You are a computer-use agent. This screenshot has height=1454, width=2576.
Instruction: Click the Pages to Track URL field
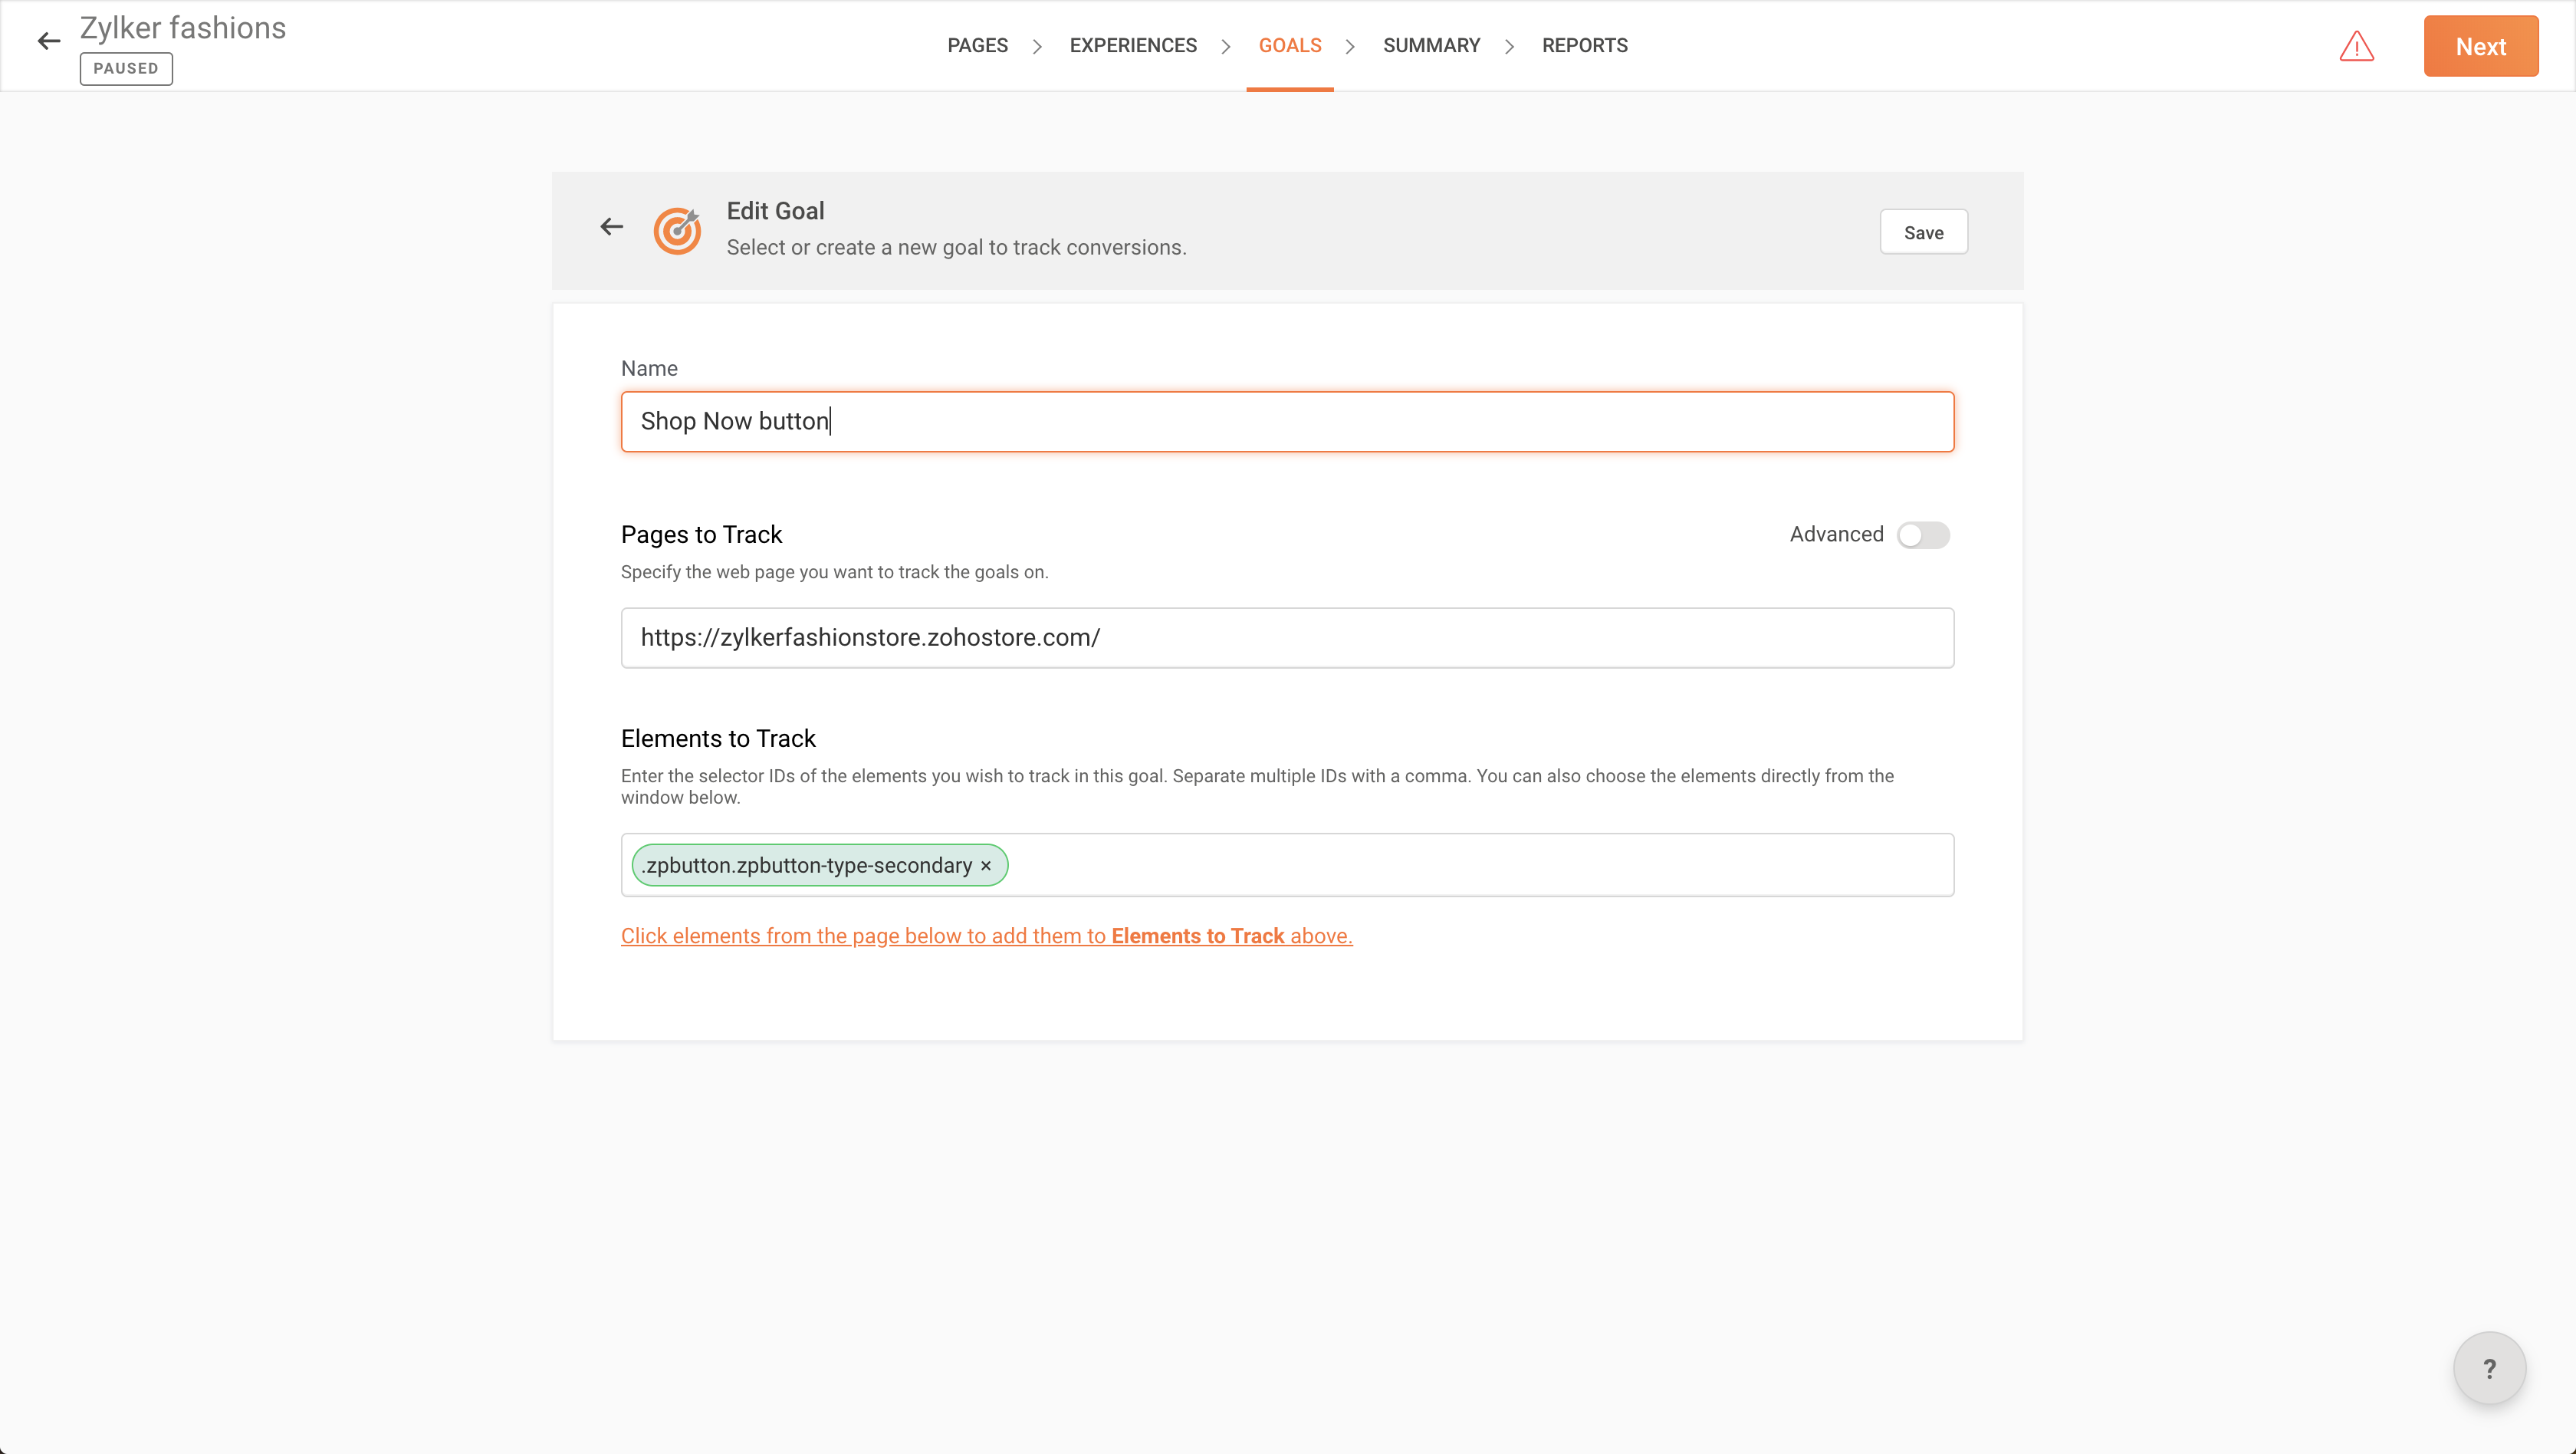tap(1287, 638)
